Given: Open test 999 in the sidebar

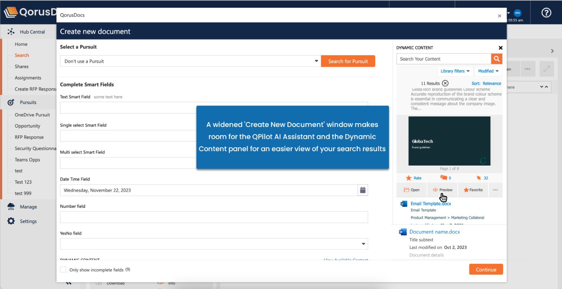Looking at the screenshot, I should coord(23,193).
